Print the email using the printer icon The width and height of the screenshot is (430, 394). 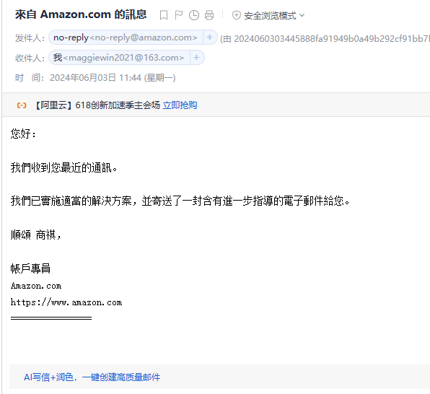(209, 15)
